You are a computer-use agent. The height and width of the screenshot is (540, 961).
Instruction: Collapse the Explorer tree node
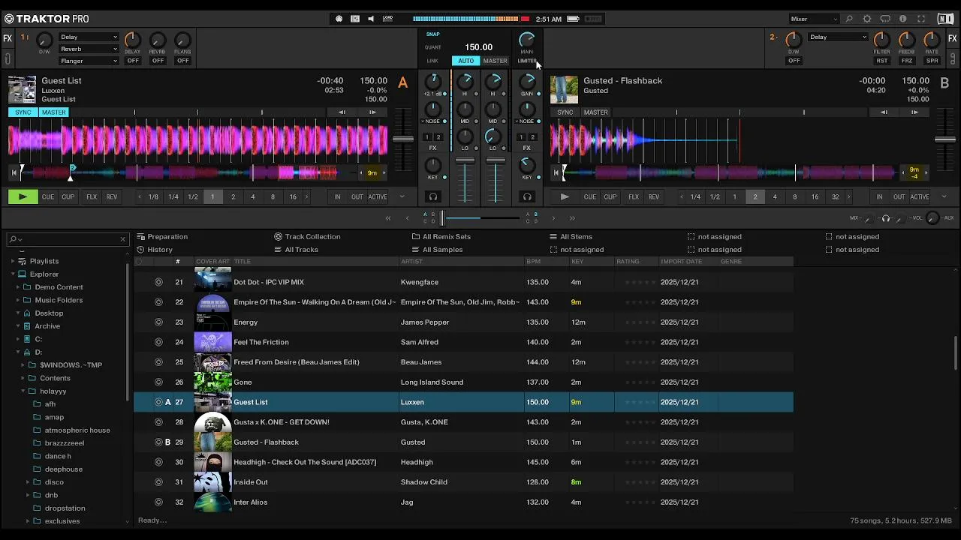click(13, 274)
